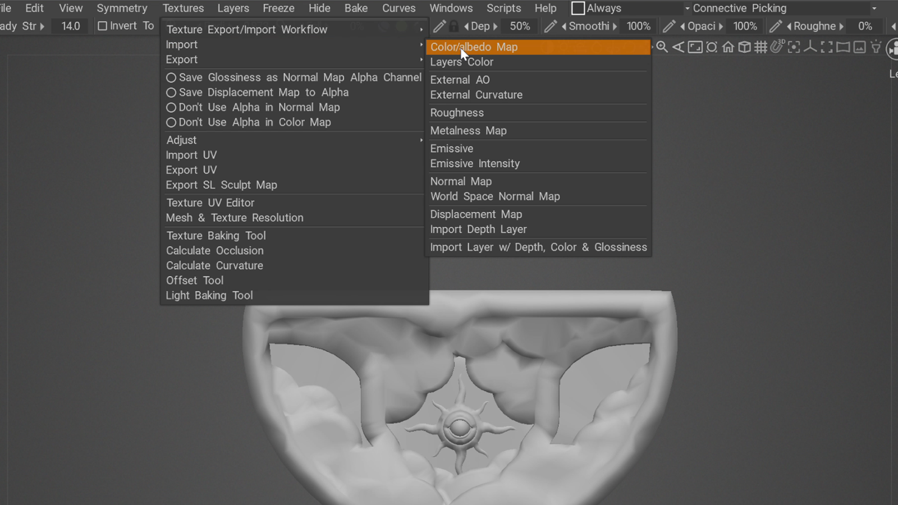The image size is (898, 505).
Task: Click the 14.0 strength input field
Action: pyautogui.click(x=71, y=26)
